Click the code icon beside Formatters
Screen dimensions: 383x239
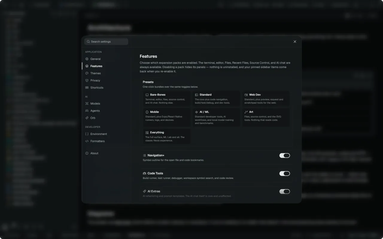tap(87, 141)
